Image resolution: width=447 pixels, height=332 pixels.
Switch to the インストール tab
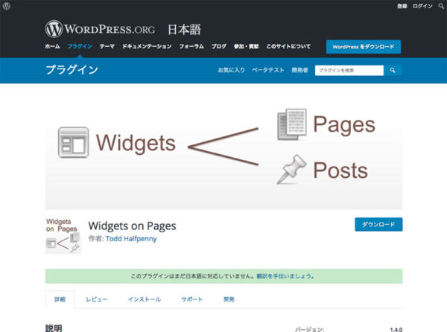[145, 299]
